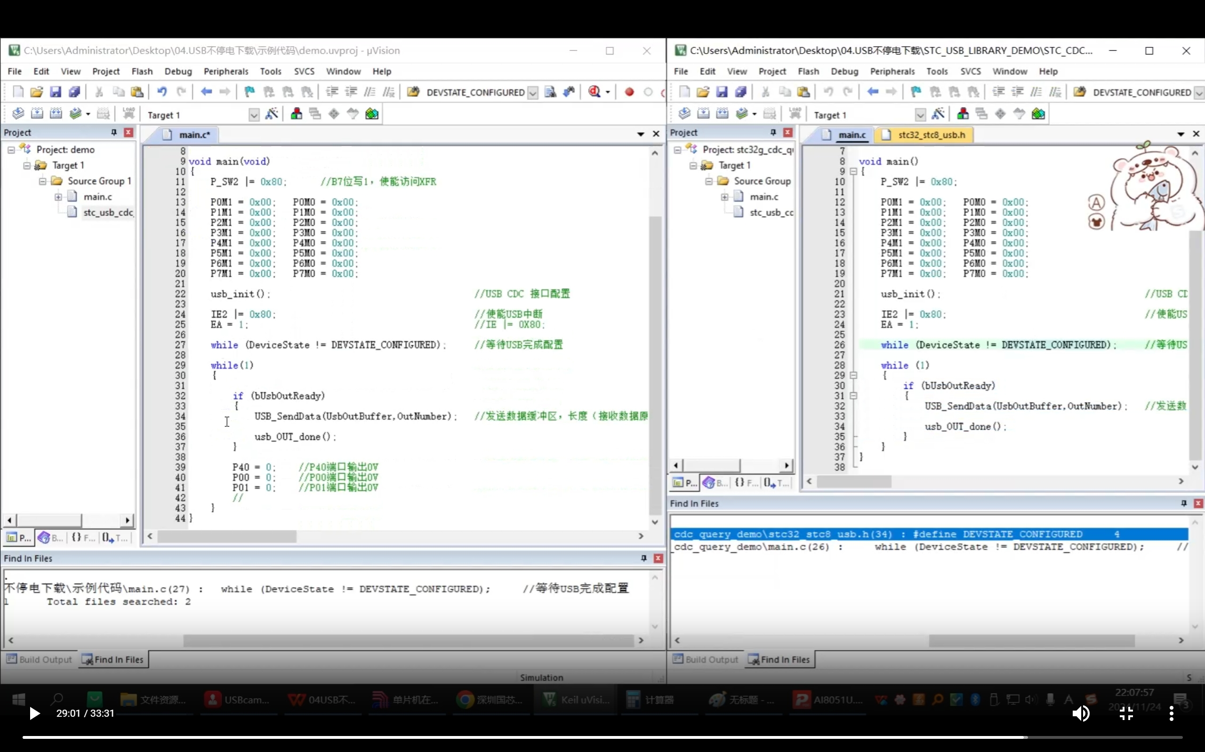Screen dimensions: 1205x752
Task: Click Save All icon in left uVision window
Action: click(74, 92)
